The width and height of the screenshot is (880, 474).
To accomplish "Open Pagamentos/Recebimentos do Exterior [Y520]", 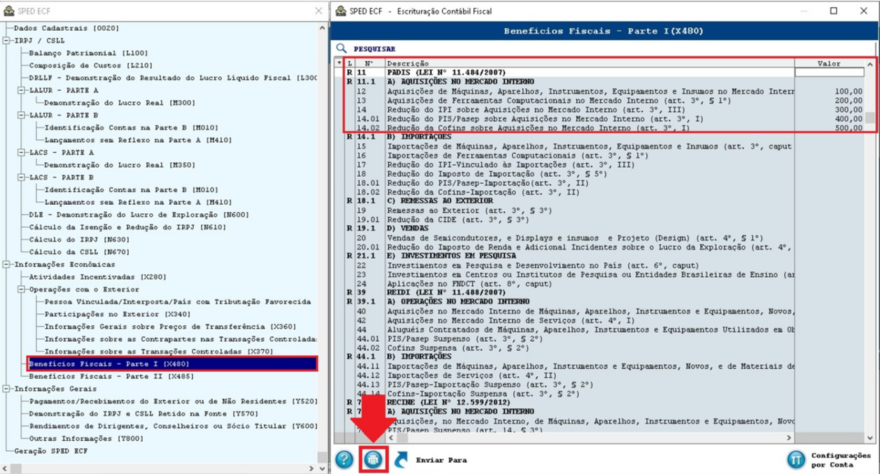I will (x=173, y=401).
